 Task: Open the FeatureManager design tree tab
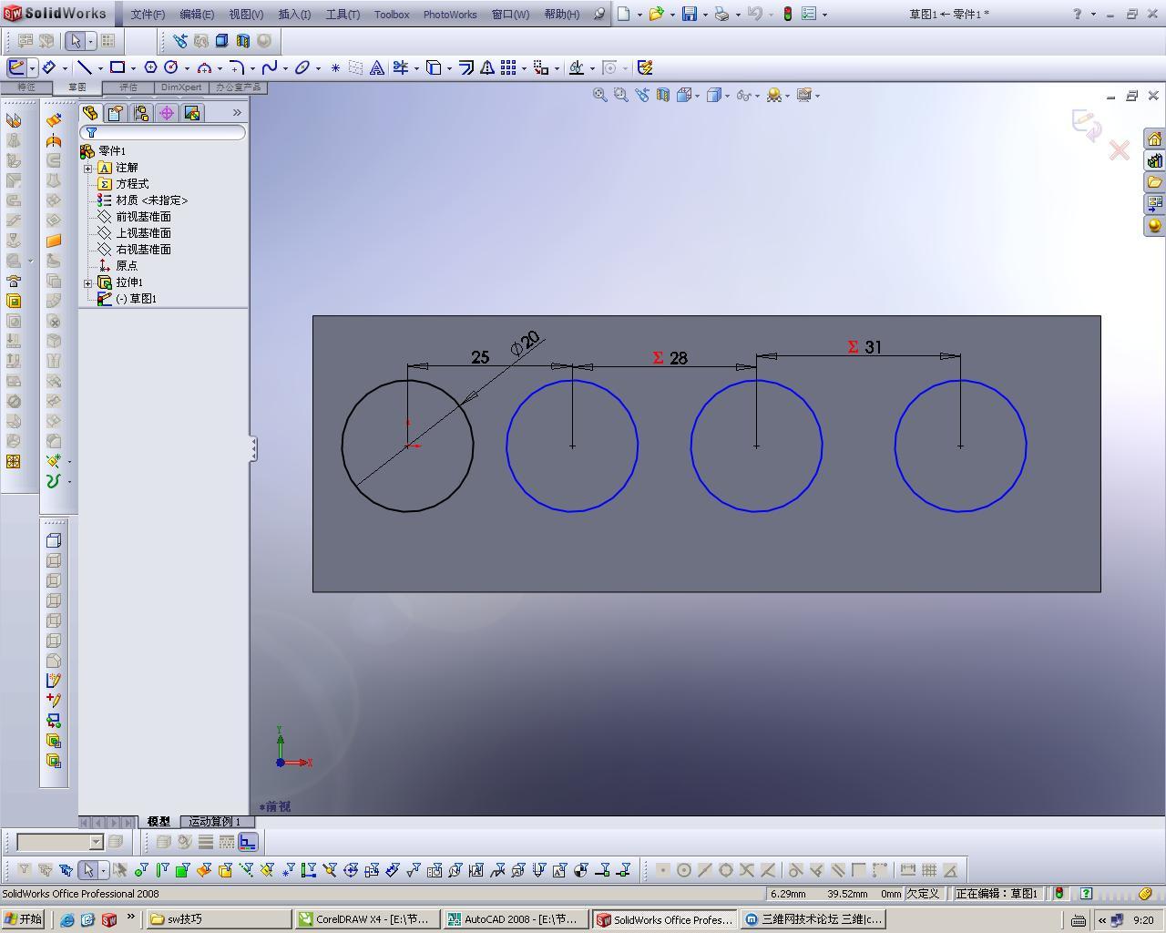tap(90, 113)
